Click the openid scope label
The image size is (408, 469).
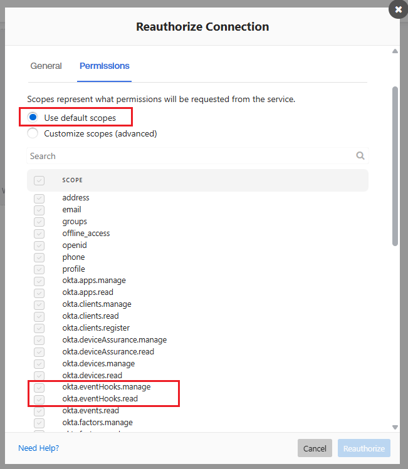pos(75,245)
